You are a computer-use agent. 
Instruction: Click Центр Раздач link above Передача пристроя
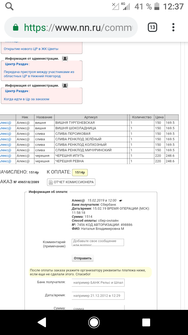(x=17, y=64)
